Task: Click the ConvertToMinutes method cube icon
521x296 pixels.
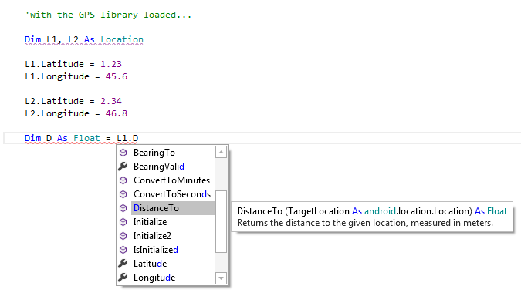Action: coord(123,180)
